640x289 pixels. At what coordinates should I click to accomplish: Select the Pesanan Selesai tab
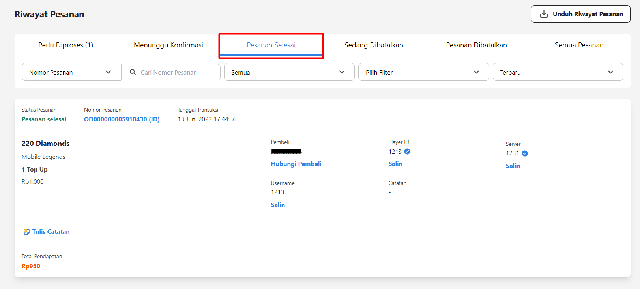point(271,45)
